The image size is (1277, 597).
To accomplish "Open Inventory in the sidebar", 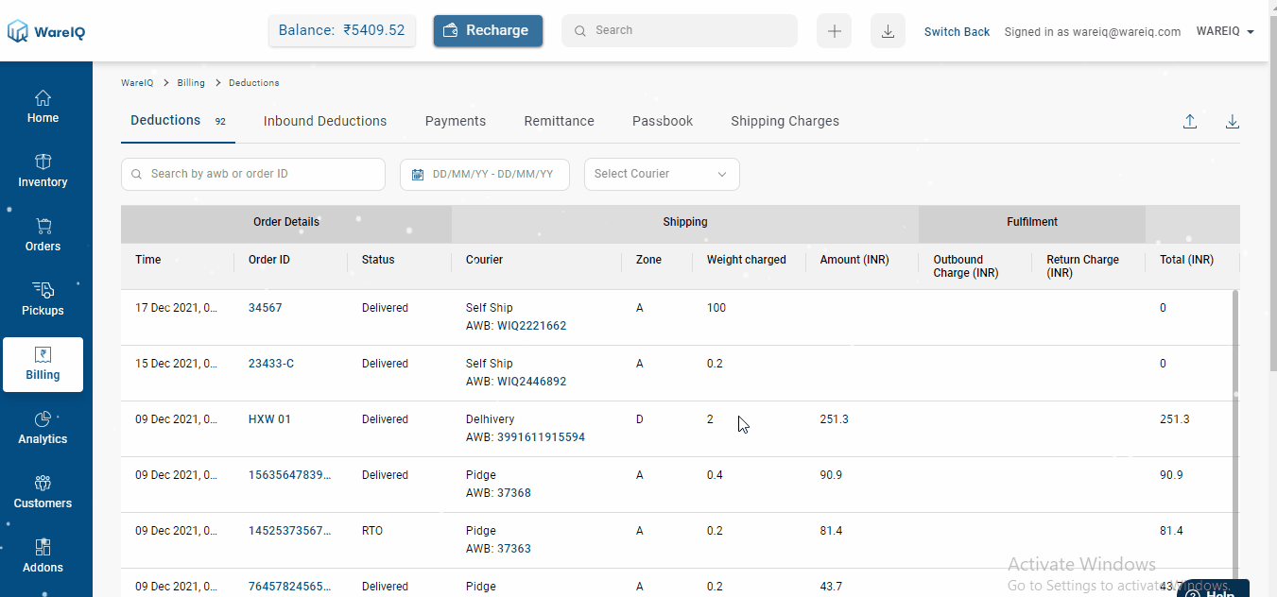I will pos(43,171).
